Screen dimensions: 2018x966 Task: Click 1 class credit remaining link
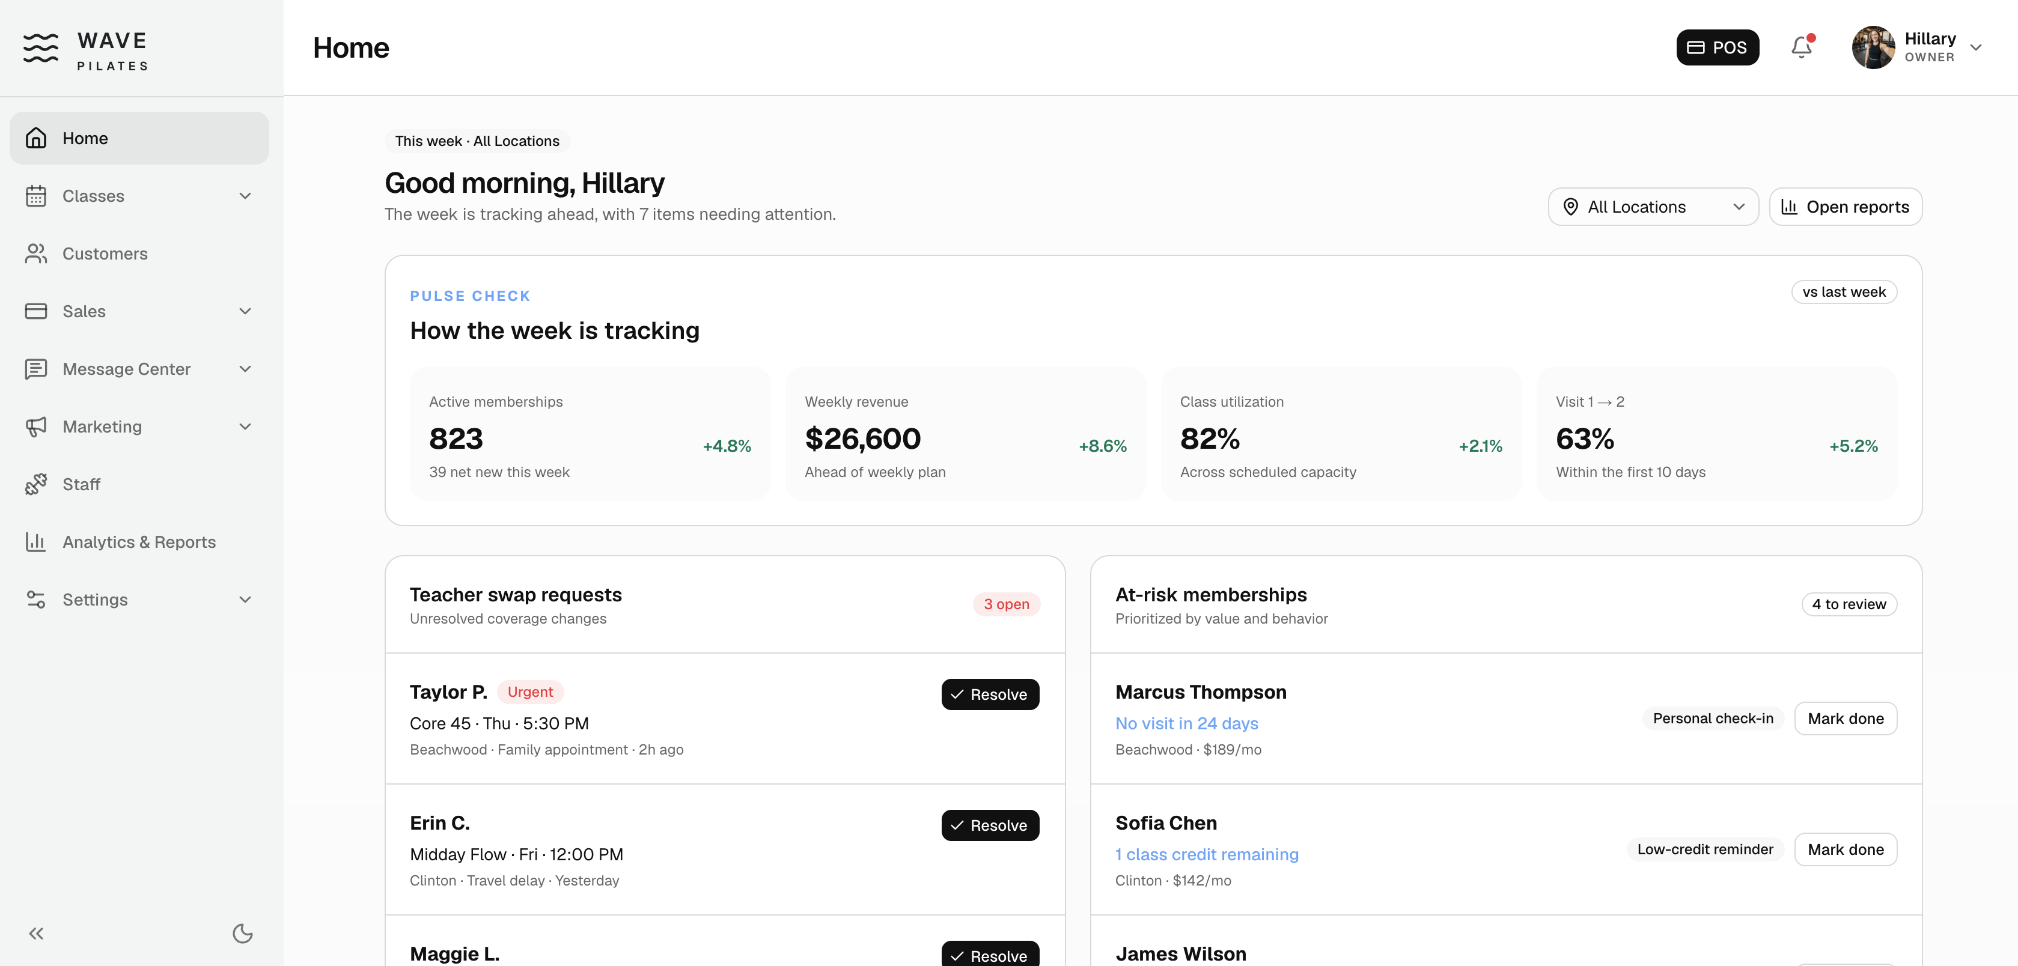pos(1207,854)
